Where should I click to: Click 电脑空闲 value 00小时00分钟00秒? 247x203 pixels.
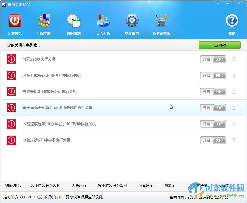coord(45,186)
